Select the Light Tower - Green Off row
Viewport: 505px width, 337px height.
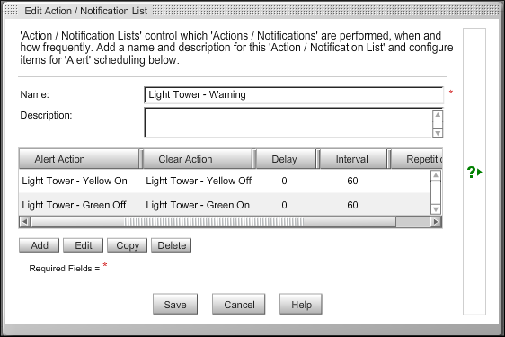[x=225, y=205]
